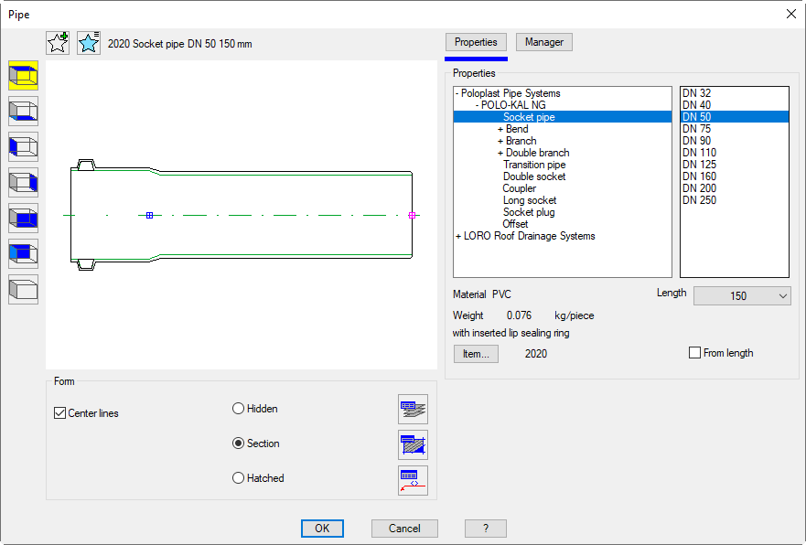Select the Hatched radio button
Viewport: 806px width, 545px height.
click(239, 478)
